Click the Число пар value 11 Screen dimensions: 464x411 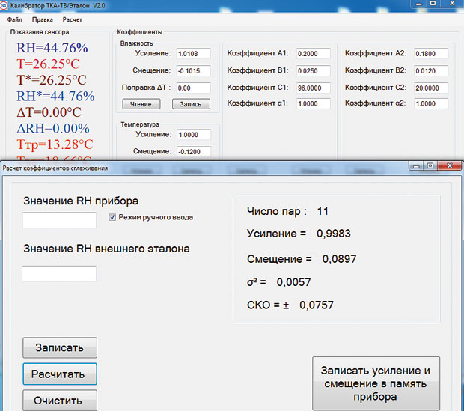click(323, 211)
